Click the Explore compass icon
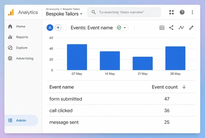 10,48
